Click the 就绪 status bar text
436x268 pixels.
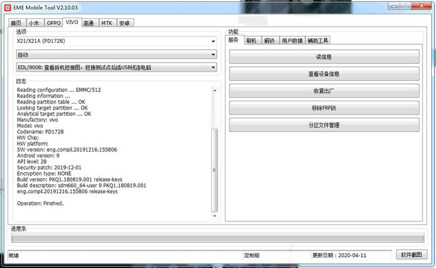pyautogui.click(x=14, y=256)
